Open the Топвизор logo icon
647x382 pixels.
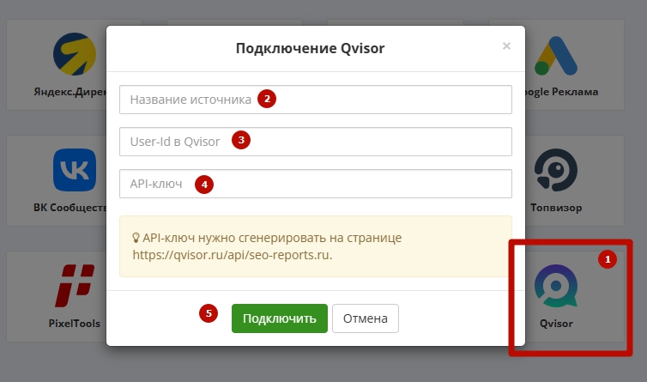[x=556, y=170]
